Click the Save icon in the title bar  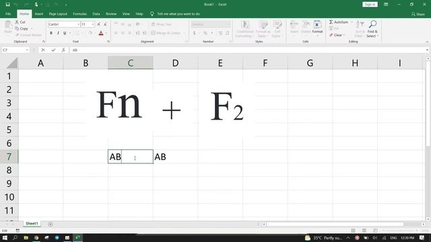tap(7, 5)
